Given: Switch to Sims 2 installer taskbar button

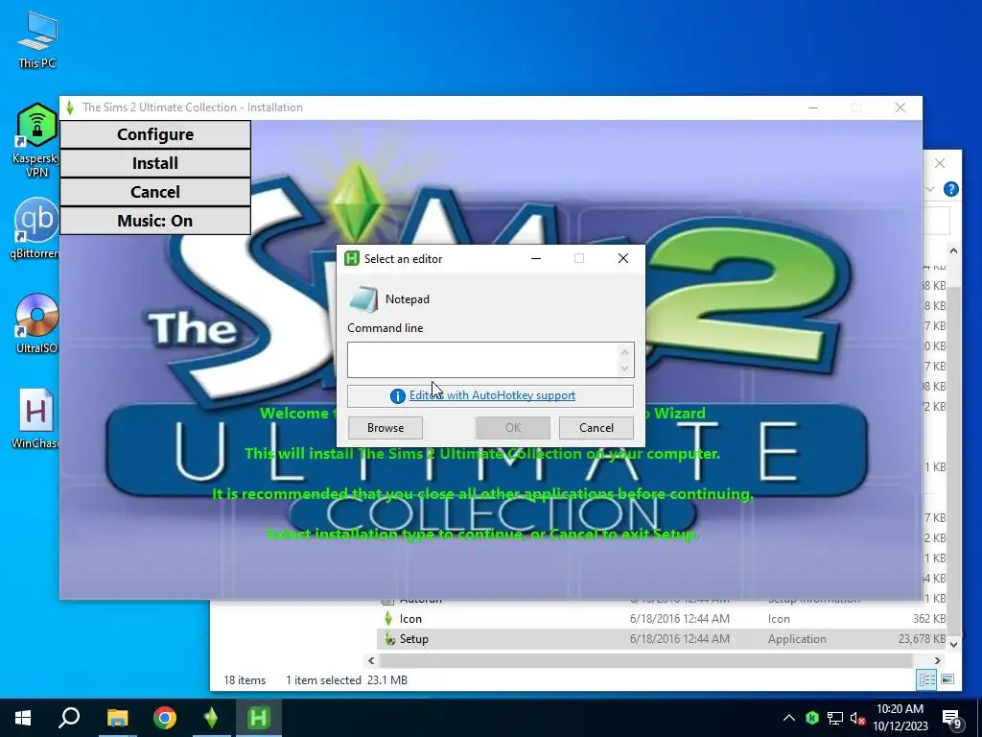Looking at the screenshot, I should 212,718.
